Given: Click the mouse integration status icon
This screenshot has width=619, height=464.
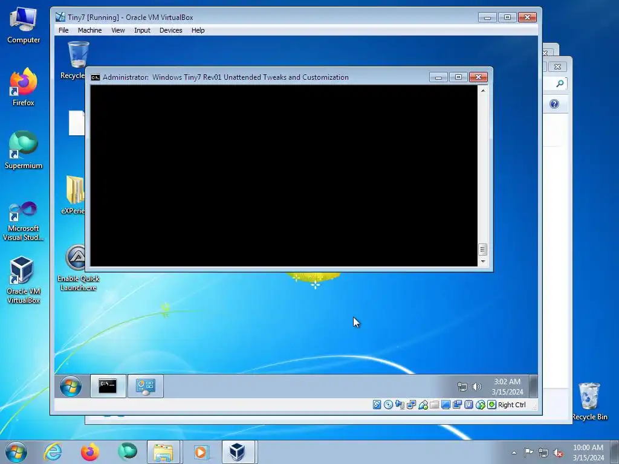Looking at the screenshot, I should tap(480, 405).
